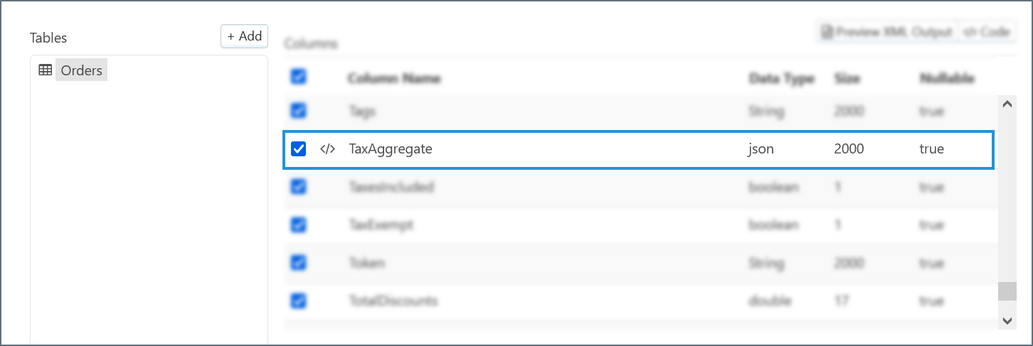The height and width of the screenshot is (346, 1033).
Task: Select the Orders table in the list
Action: (81, 70)
